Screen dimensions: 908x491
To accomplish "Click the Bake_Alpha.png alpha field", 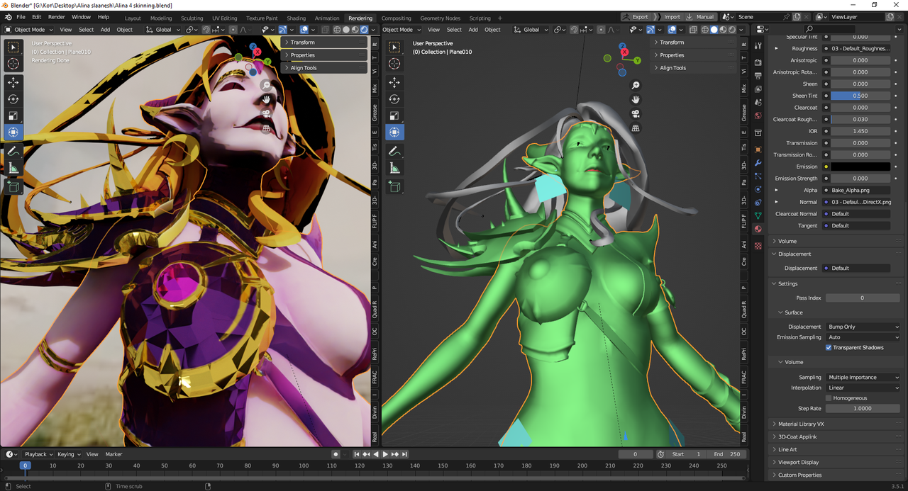I will [x=860, y=190].
